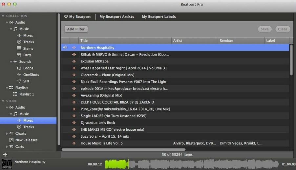The height and width of the screenshot is (170, 296).
Task: Click the Northern Hospitality album art thumbnail
Action: 7,164
